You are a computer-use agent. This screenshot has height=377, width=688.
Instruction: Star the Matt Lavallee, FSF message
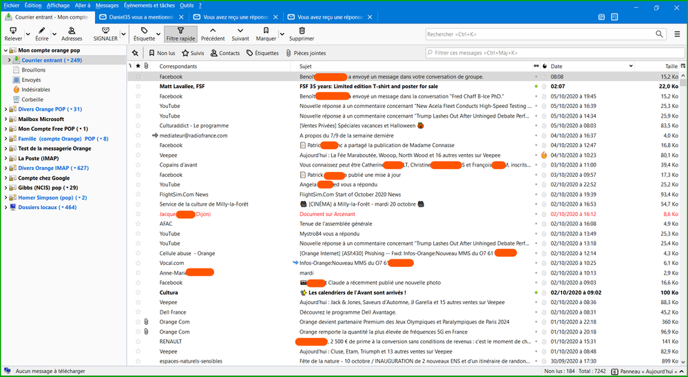click(x=138, y=87)
